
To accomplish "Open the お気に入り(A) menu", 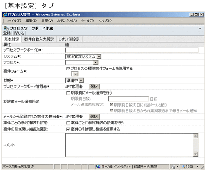I will (x=67, y=21).
